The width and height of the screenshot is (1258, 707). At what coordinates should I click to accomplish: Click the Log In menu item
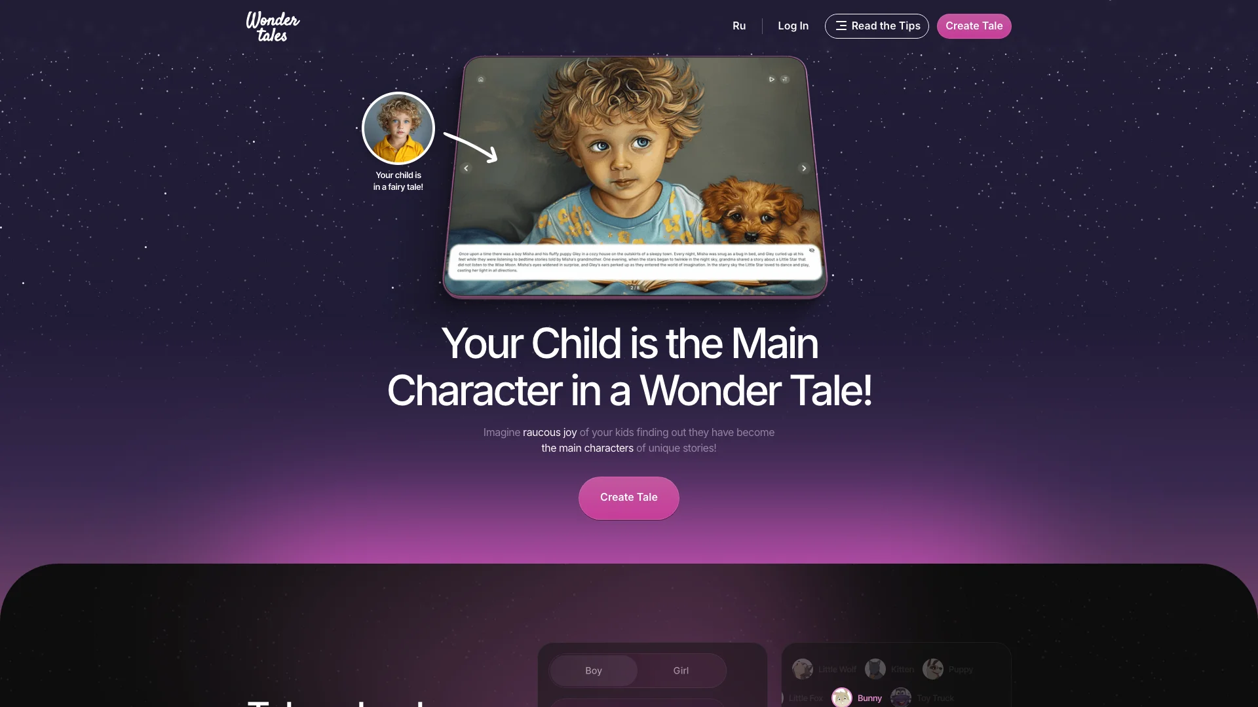pyautogui.click(x=793, y=26)
